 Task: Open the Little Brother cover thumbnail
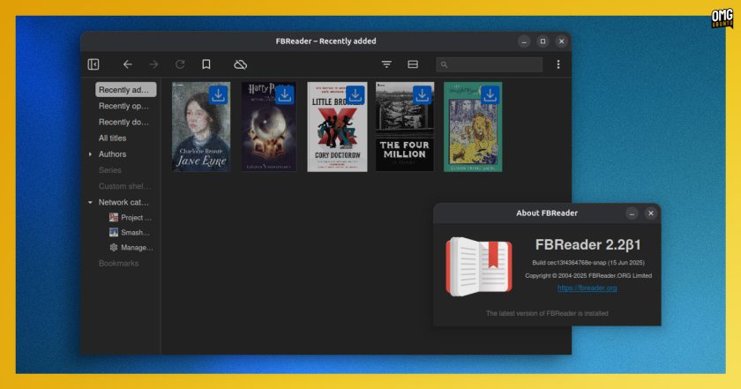click(337, 127)
